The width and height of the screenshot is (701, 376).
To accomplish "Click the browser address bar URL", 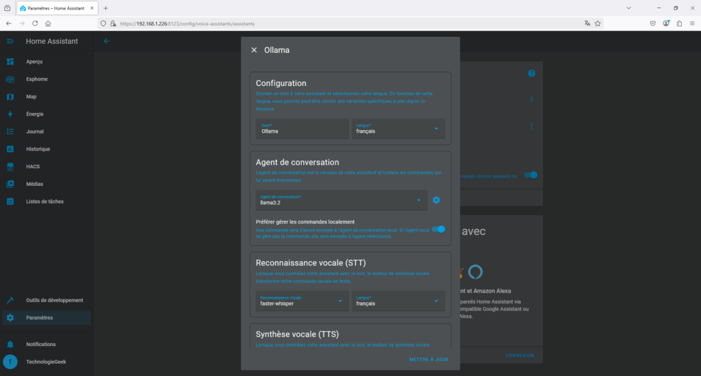I will pyautogui.click(x=187, y=24).
